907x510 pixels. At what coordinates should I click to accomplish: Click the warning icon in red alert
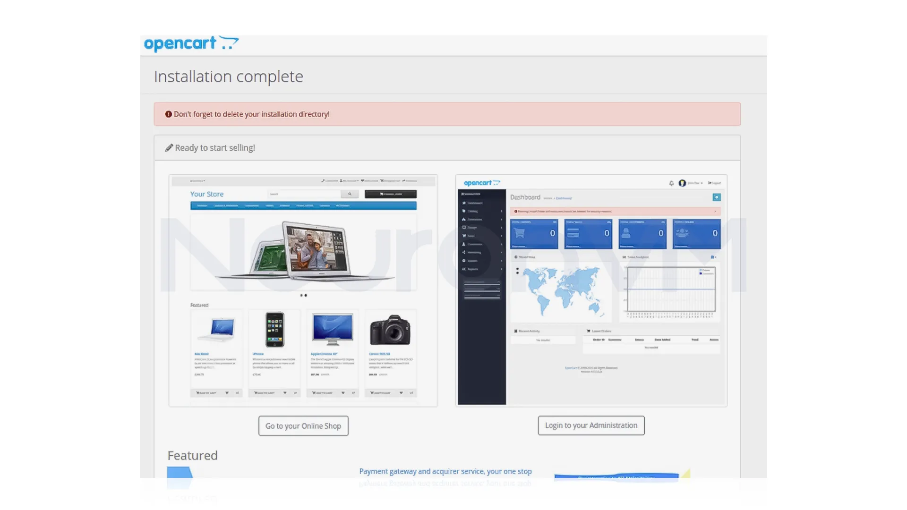pyautogui.click(x=168, y=114)
